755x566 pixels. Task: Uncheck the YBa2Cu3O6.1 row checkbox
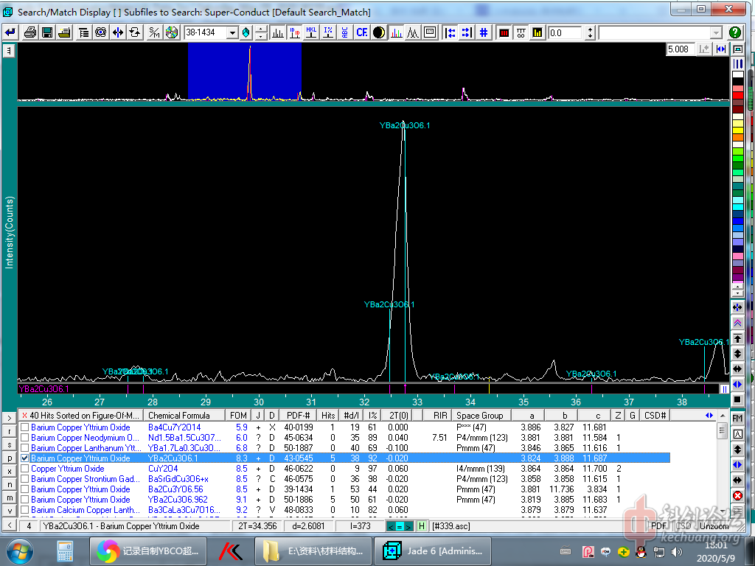[x=24, y=458]
